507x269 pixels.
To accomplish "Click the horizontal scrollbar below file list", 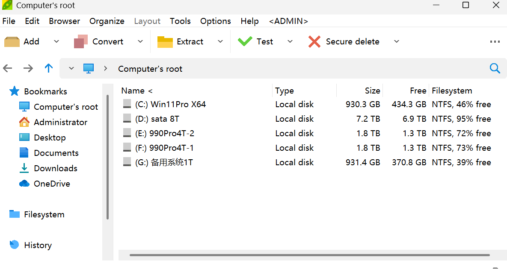I will (x=309, y=255).
